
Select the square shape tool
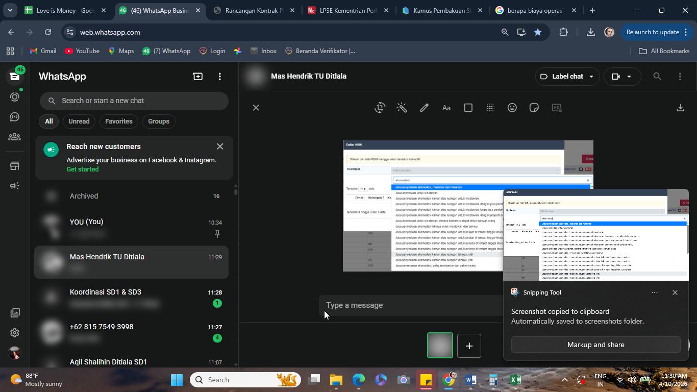(x=468, y=108)
